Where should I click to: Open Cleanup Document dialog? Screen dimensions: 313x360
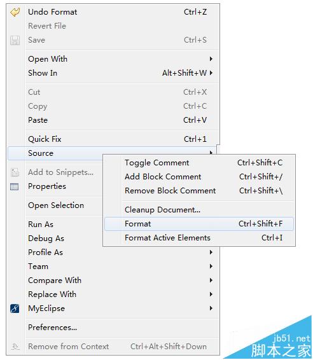point(199,210)
